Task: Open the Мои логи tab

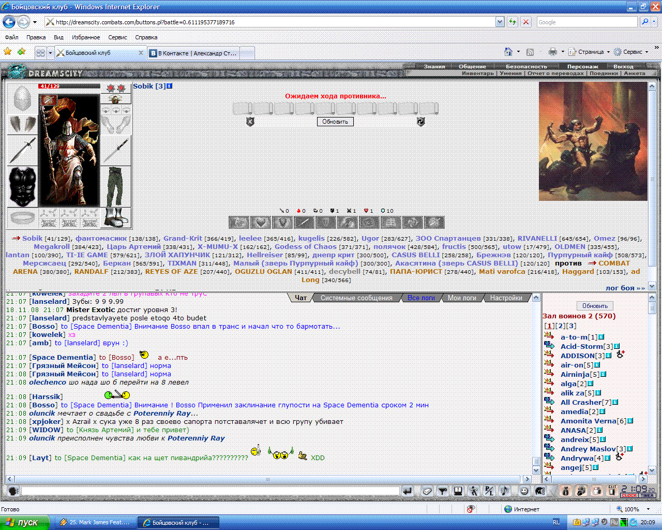Action: pyautogui.click(x=462, y=298)
